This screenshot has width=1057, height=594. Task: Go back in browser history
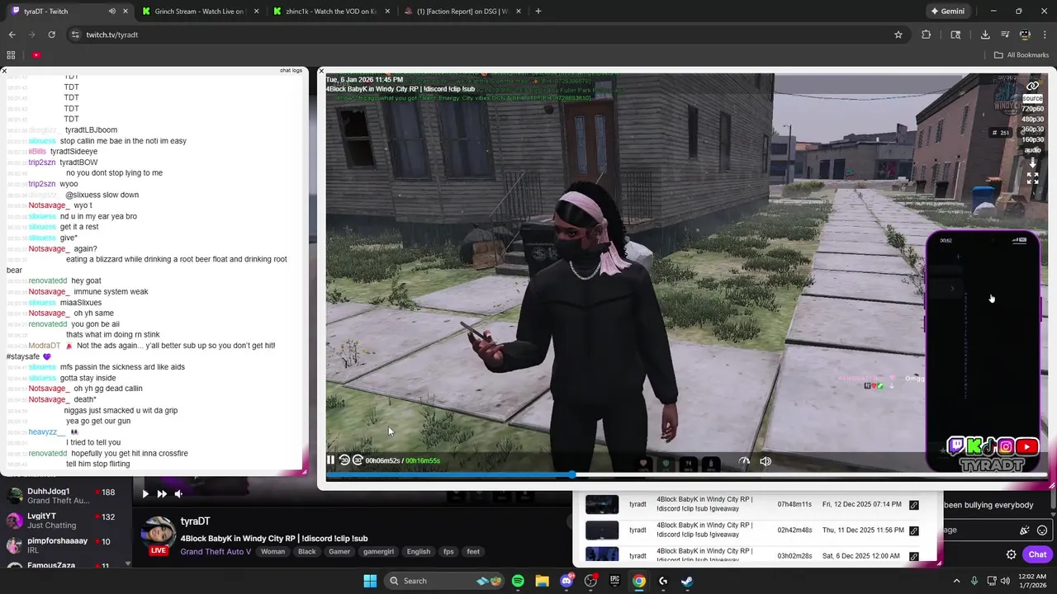click(12, 35)
